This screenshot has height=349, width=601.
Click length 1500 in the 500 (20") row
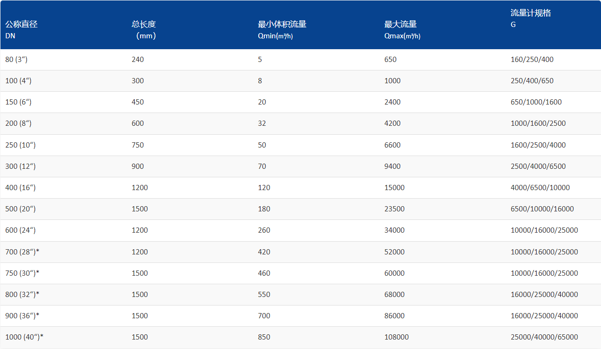(x=139, y=209)
